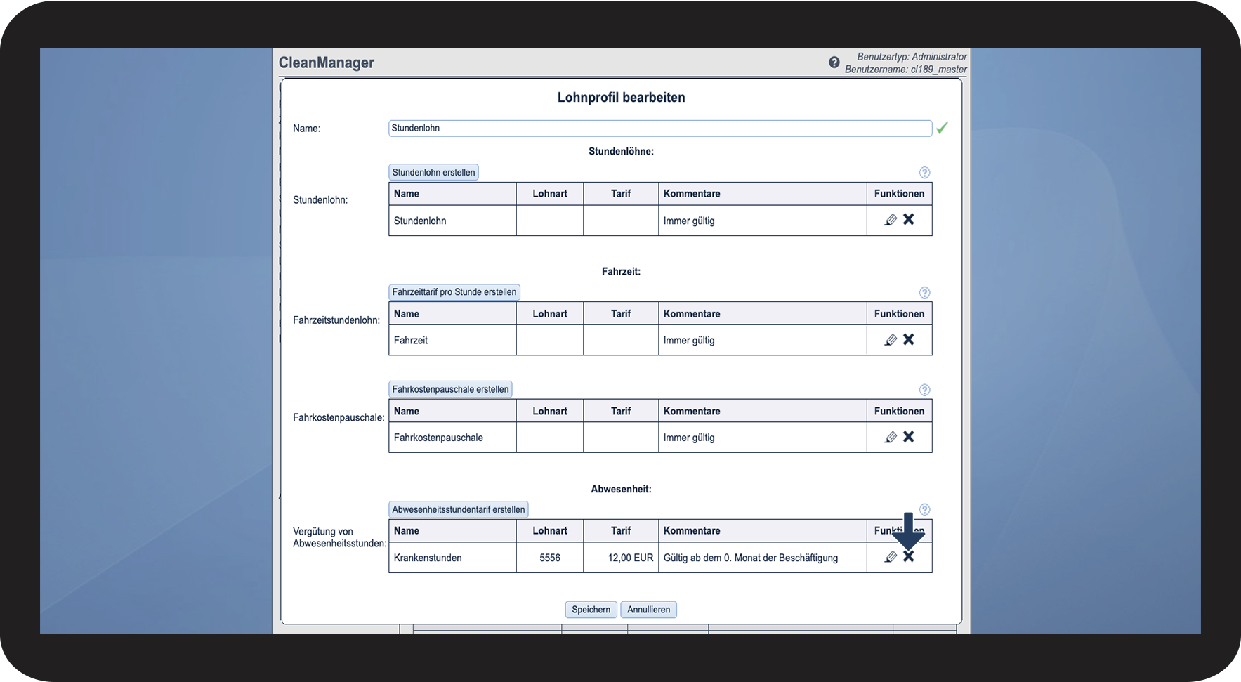Click the 'Lohnprofil bearbeiten' heading
The height and width of the screenshot is (682, 1241).
pos(622,98)
